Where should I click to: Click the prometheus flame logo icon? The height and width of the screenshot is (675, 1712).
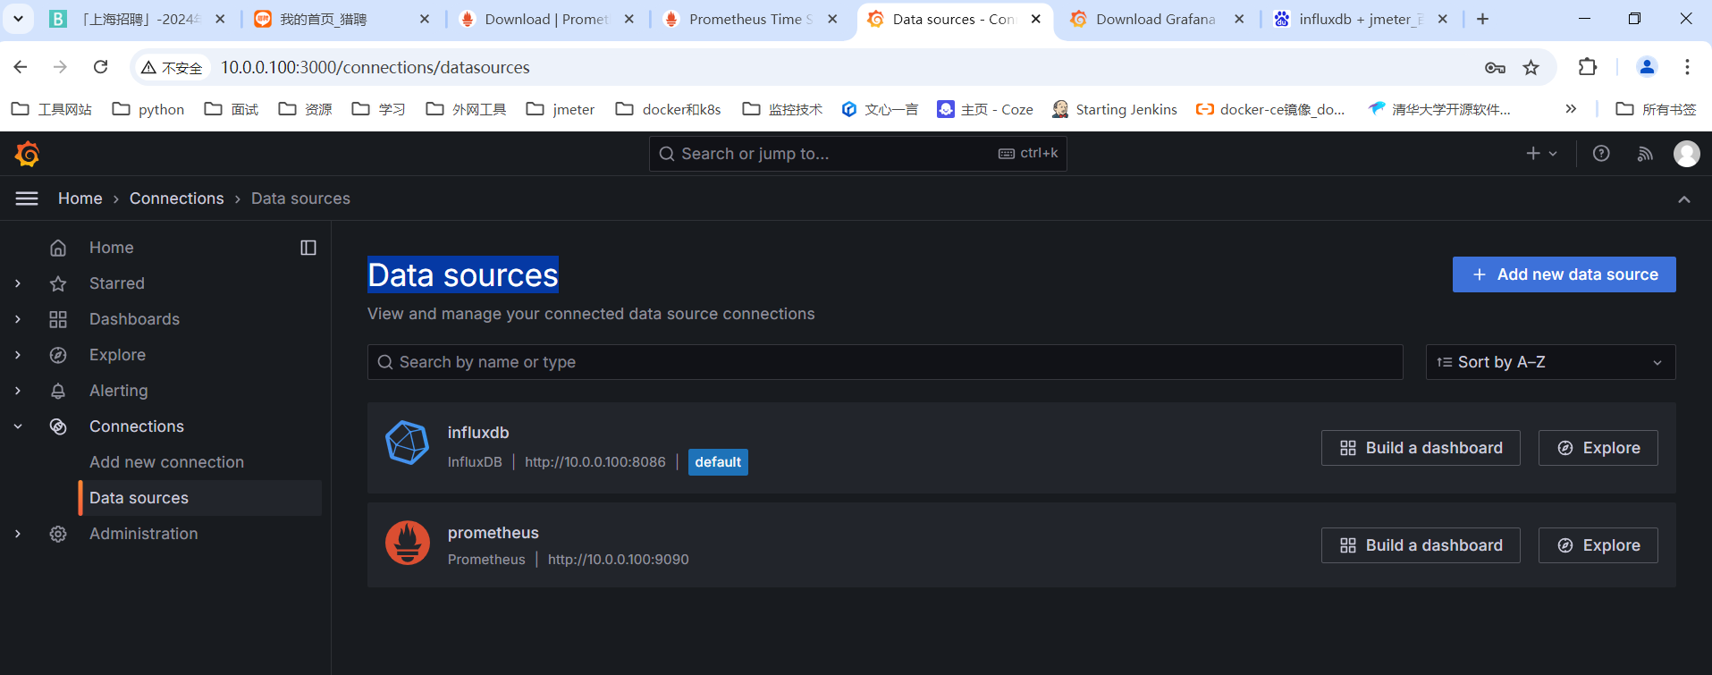click(x=408, y=543)
